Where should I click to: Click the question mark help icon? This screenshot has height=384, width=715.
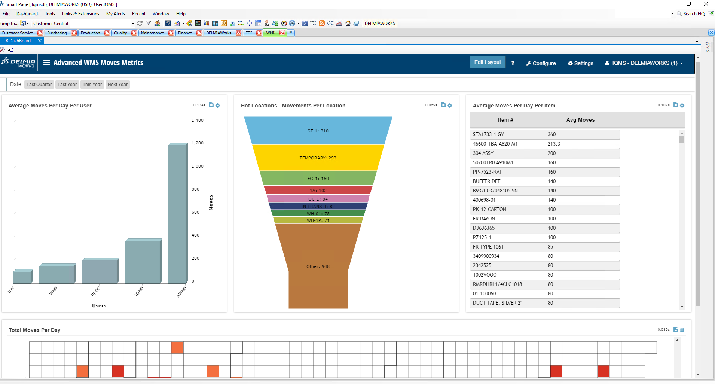point(513,63)
